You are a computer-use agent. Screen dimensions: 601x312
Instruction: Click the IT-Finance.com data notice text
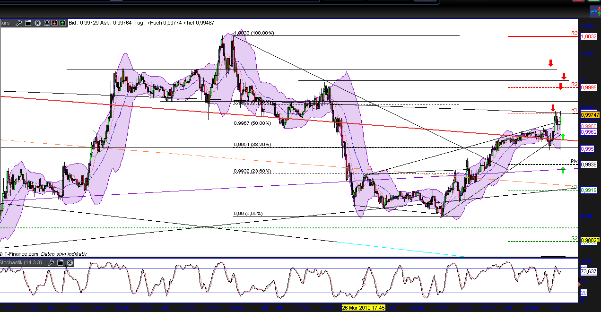point(43,254)
